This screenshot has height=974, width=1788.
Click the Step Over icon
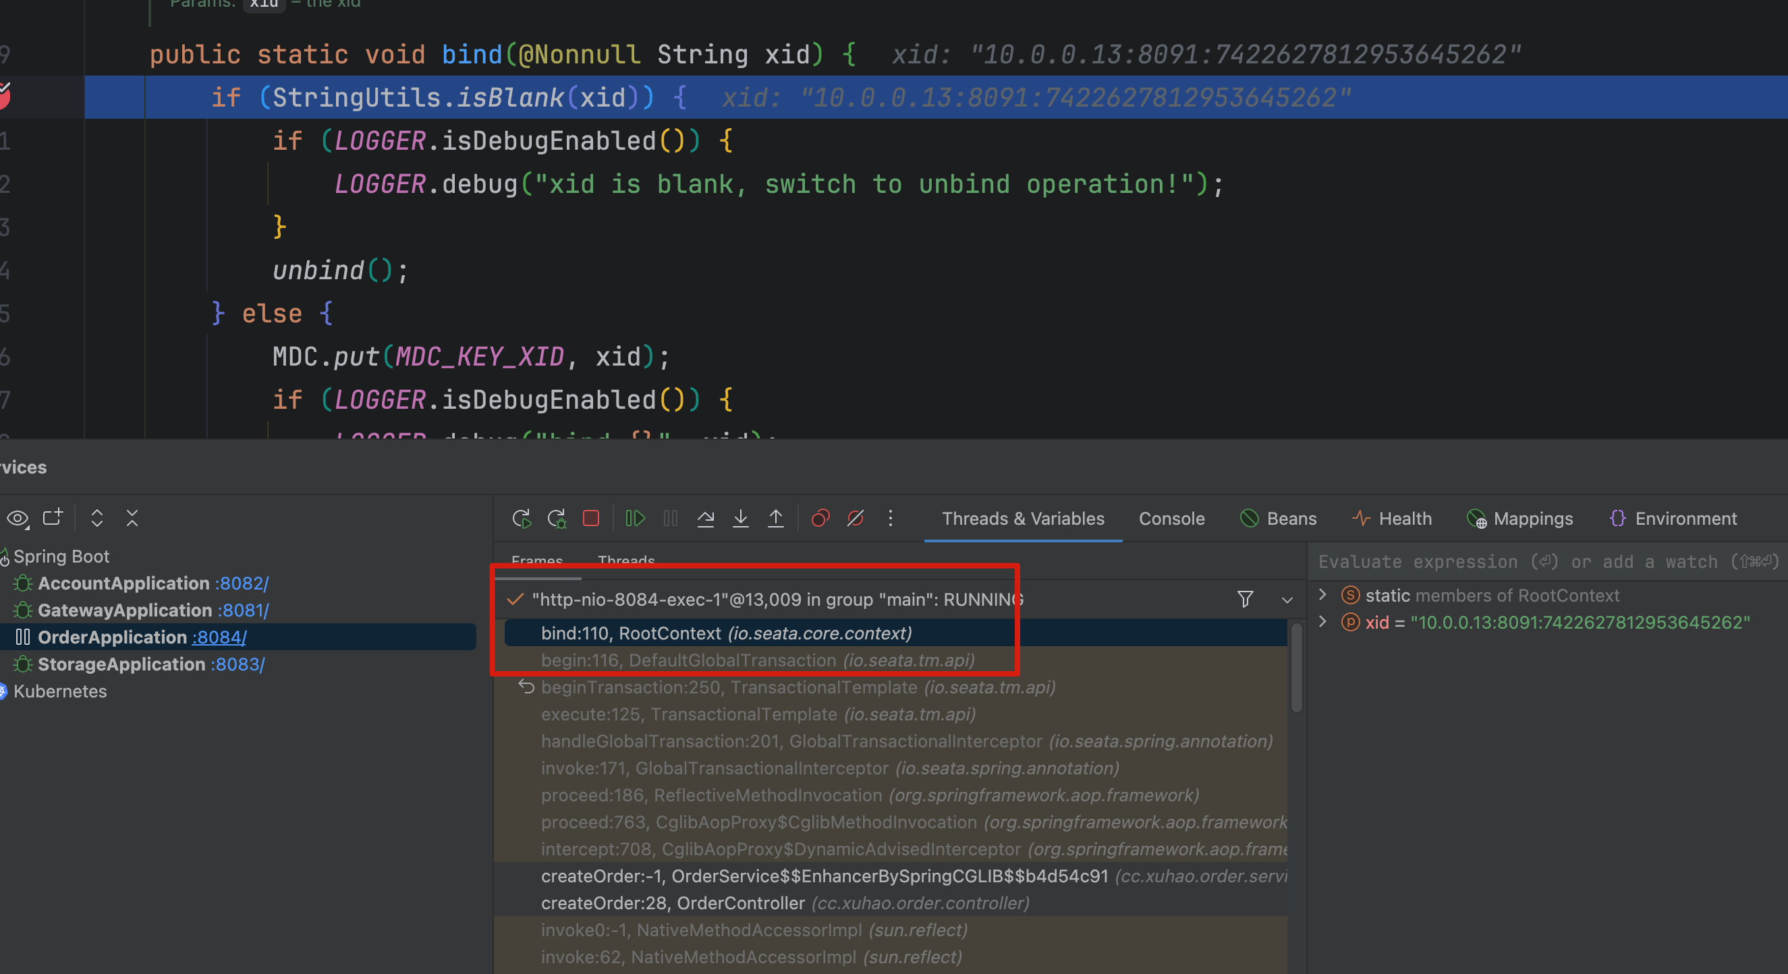click(x=705, y=518)
